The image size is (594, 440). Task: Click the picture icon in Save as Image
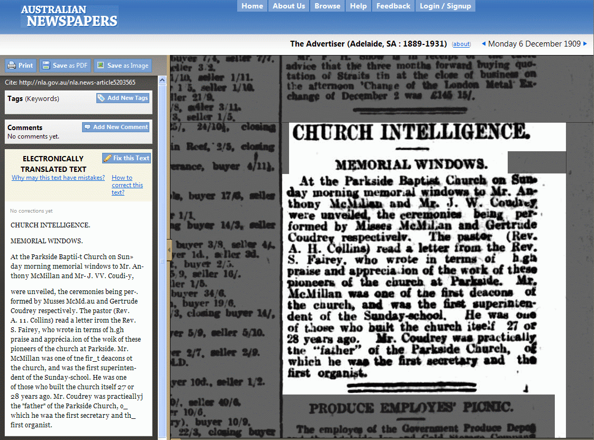pos(101,65)
